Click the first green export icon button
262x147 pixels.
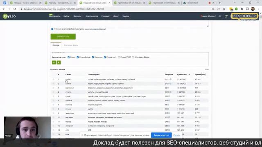tap(54, 62)
